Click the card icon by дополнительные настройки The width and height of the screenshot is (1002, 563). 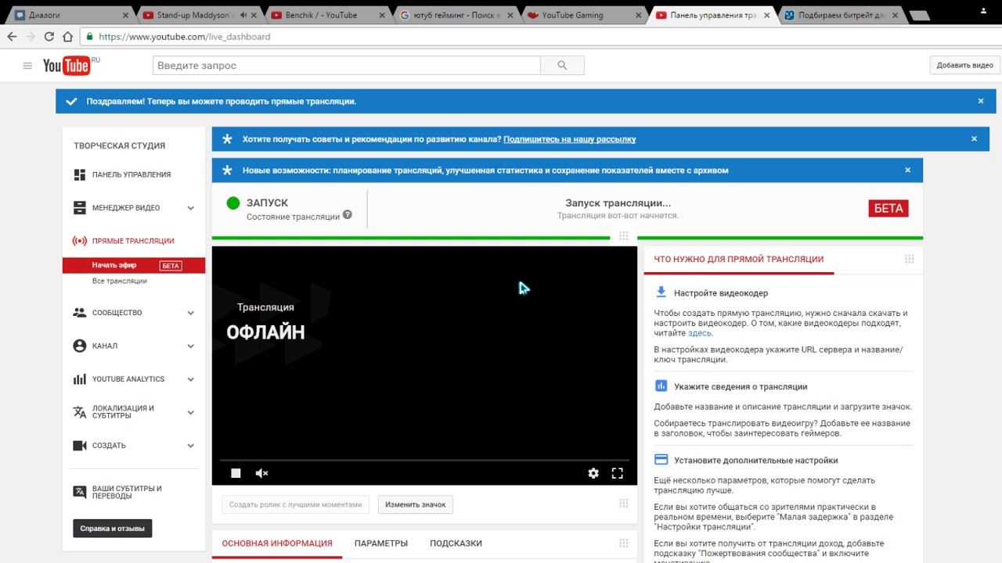661,460
